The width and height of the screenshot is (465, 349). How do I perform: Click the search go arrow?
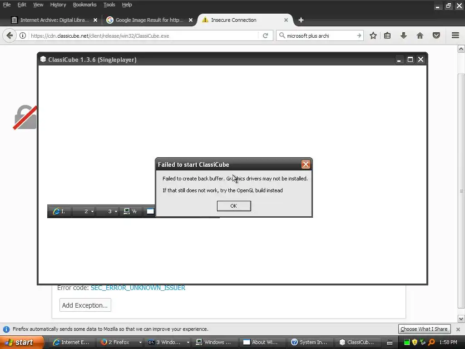pyautogui.click(x=359, y=35)
